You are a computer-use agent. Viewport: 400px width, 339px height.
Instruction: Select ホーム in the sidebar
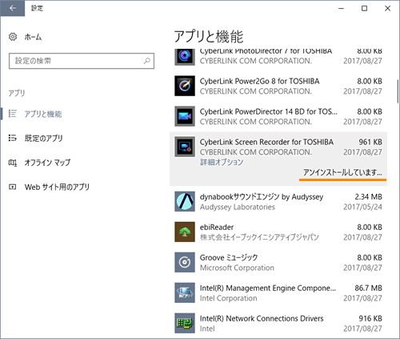coord(33,37)
